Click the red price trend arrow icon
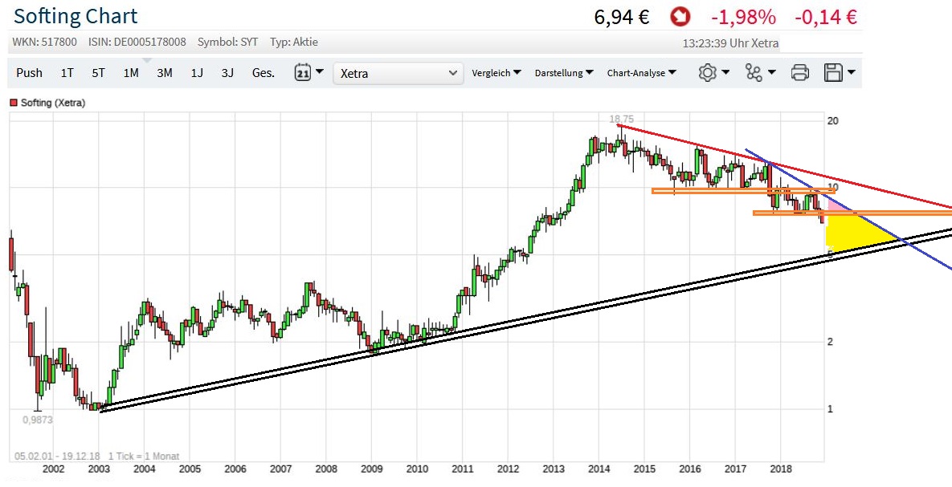 click(680, 16)
